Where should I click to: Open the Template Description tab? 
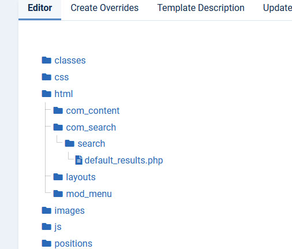pos(201,8)
